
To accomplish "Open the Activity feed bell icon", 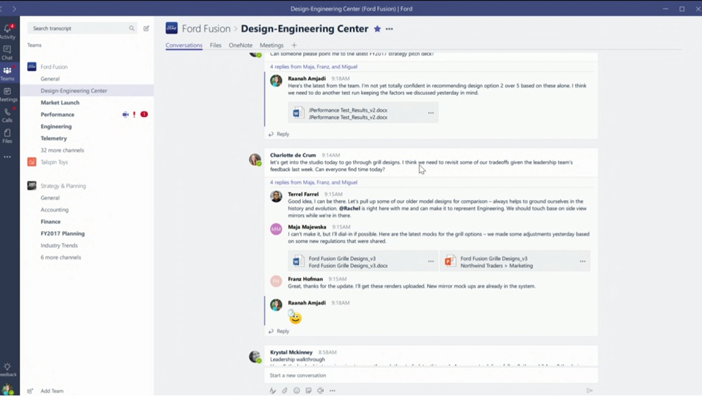I will click(8, 29).
